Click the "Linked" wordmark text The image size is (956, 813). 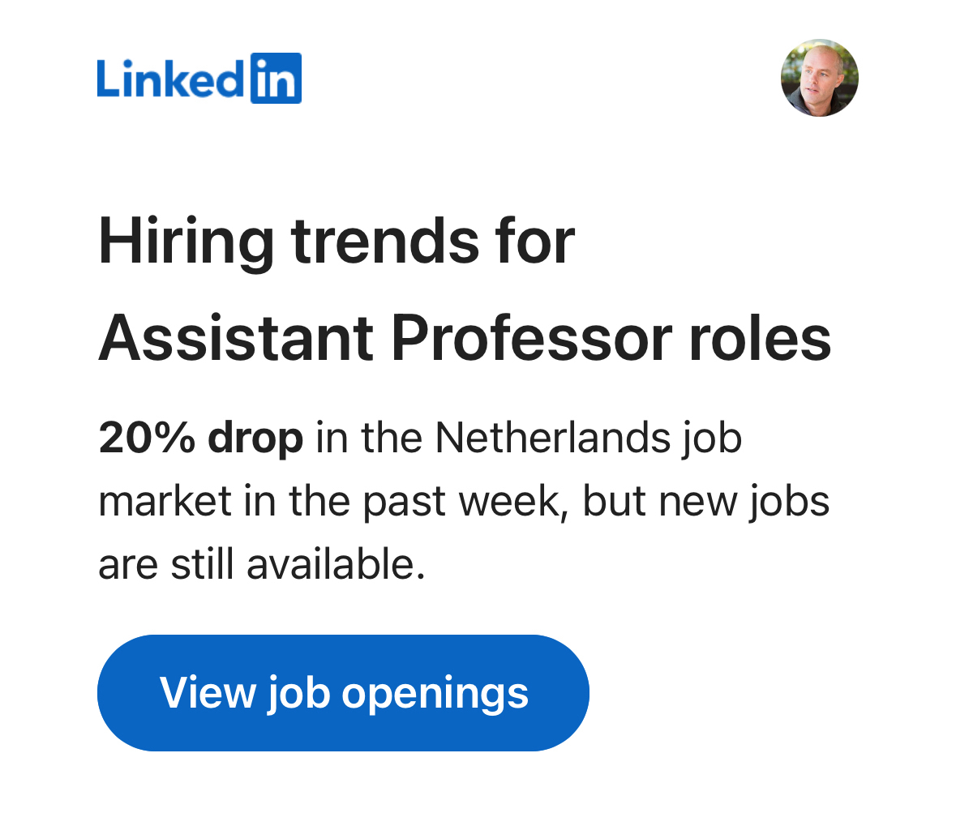(170, 79)
